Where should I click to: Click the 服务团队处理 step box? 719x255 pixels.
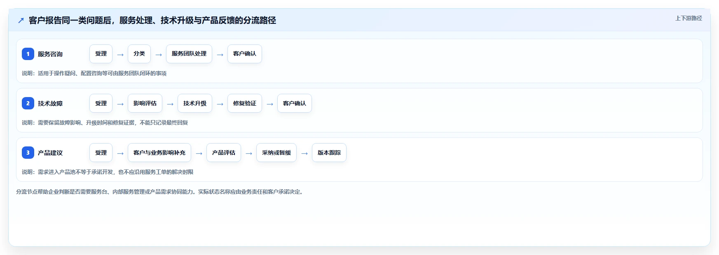coord(189,54)
